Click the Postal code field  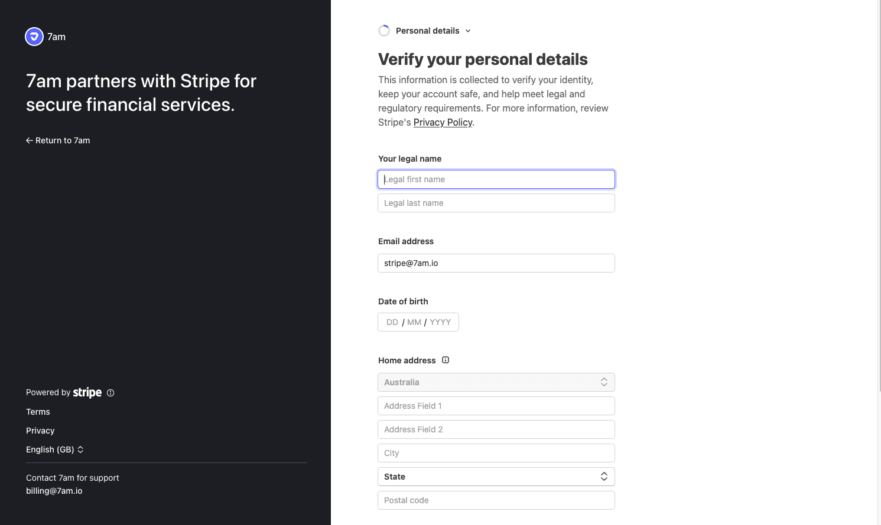point(496,500)
